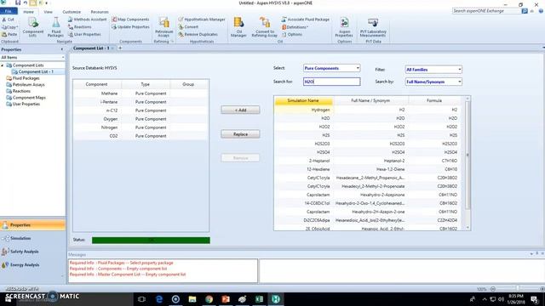Click Paste in Clipboard group
This screenshot has width=545, height=306.
tap(9, 34)
